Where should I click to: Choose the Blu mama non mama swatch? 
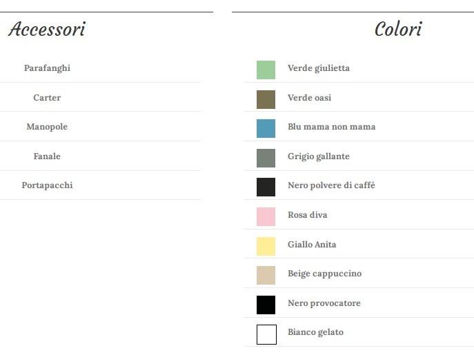266,128
